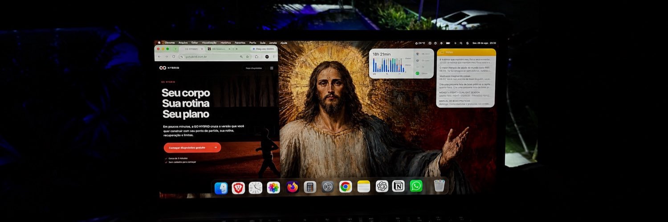Open note starting 'O maior lifehack de saúde'
Image resolution: width=668 pixels, height=222 pixels.
click(465, 69)
